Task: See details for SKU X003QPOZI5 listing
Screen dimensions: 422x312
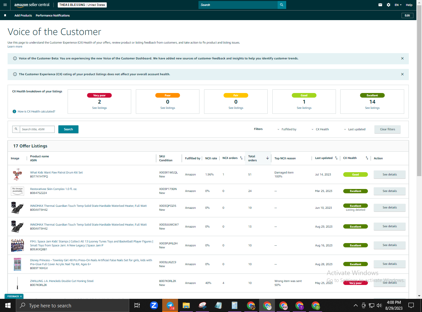Action: [389, 207]
